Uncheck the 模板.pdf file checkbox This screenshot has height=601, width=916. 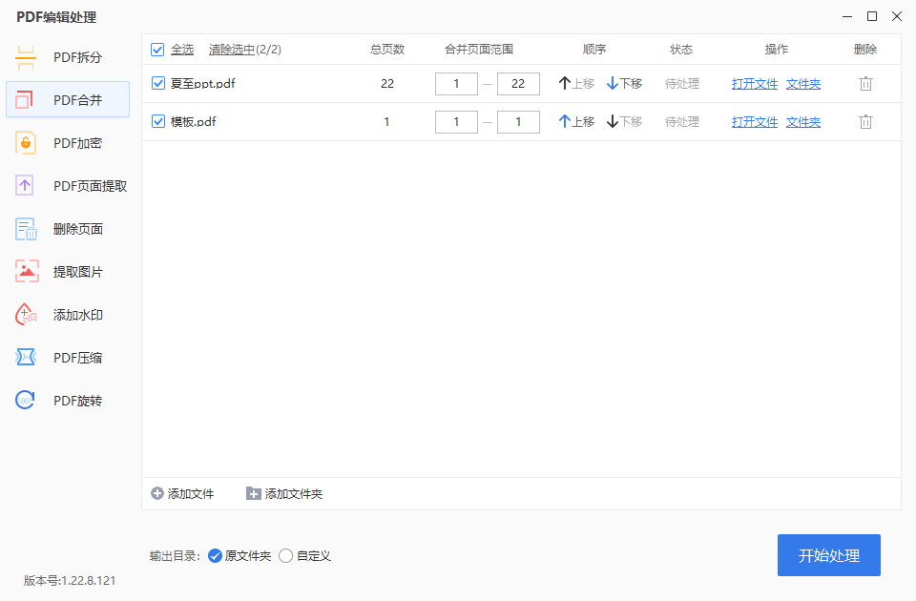click(x=158, y=121)
